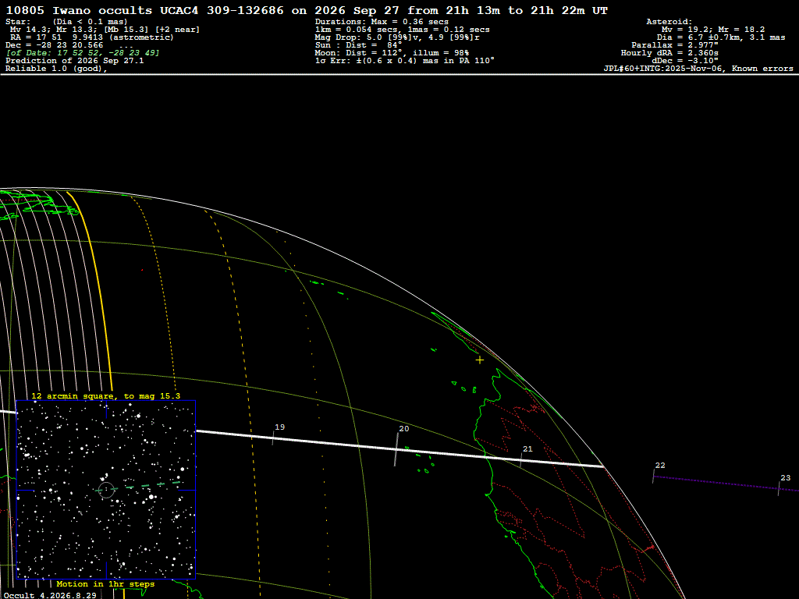Click the 'Occult 4.2026.8.29' version text
The image size is (799, 599).
[50, 595]
